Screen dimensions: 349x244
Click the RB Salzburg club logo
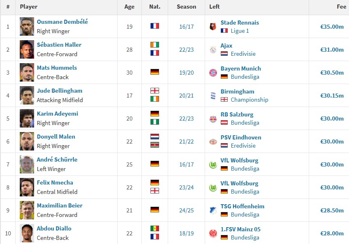pyautogui.click(x=213, y=119)
